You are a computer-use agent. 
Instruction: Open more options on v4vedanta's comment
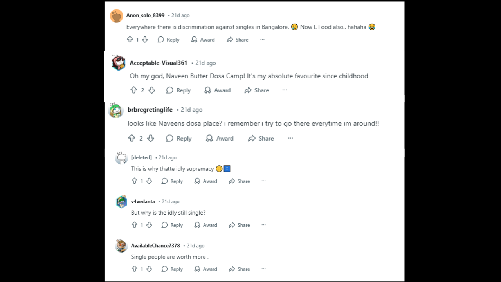click(263, 225)
